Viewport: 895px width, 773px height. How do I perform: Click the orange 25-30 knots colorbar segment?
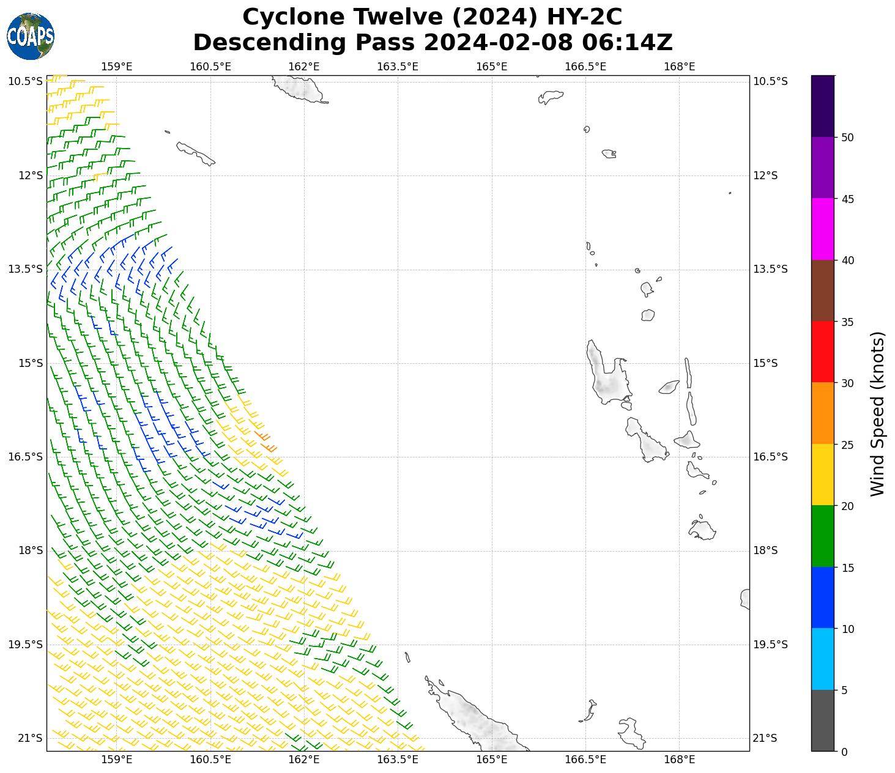(822, 413)
